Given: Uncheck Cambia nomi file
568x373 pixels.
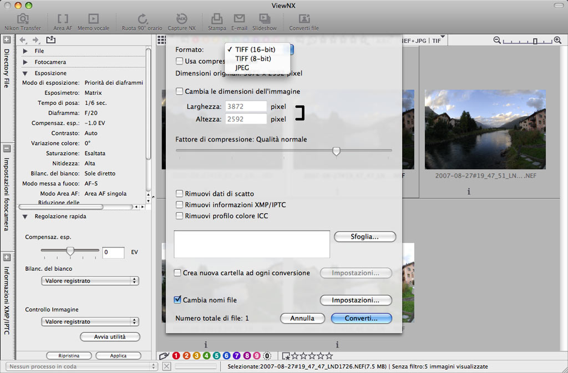Looking at the screenshot, I should click(177, 300).
